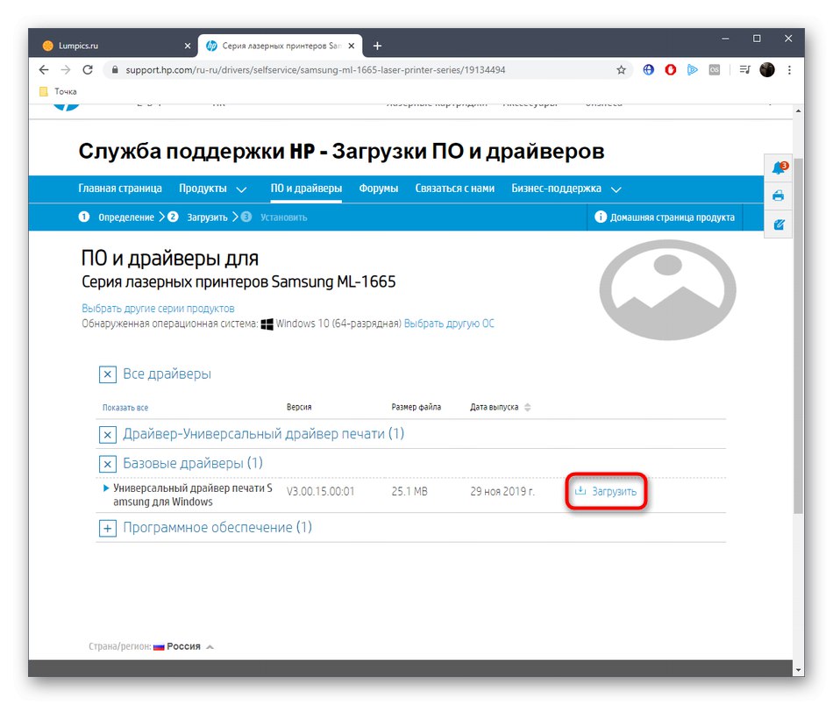Open the Россия country selector

pos(182,645)
